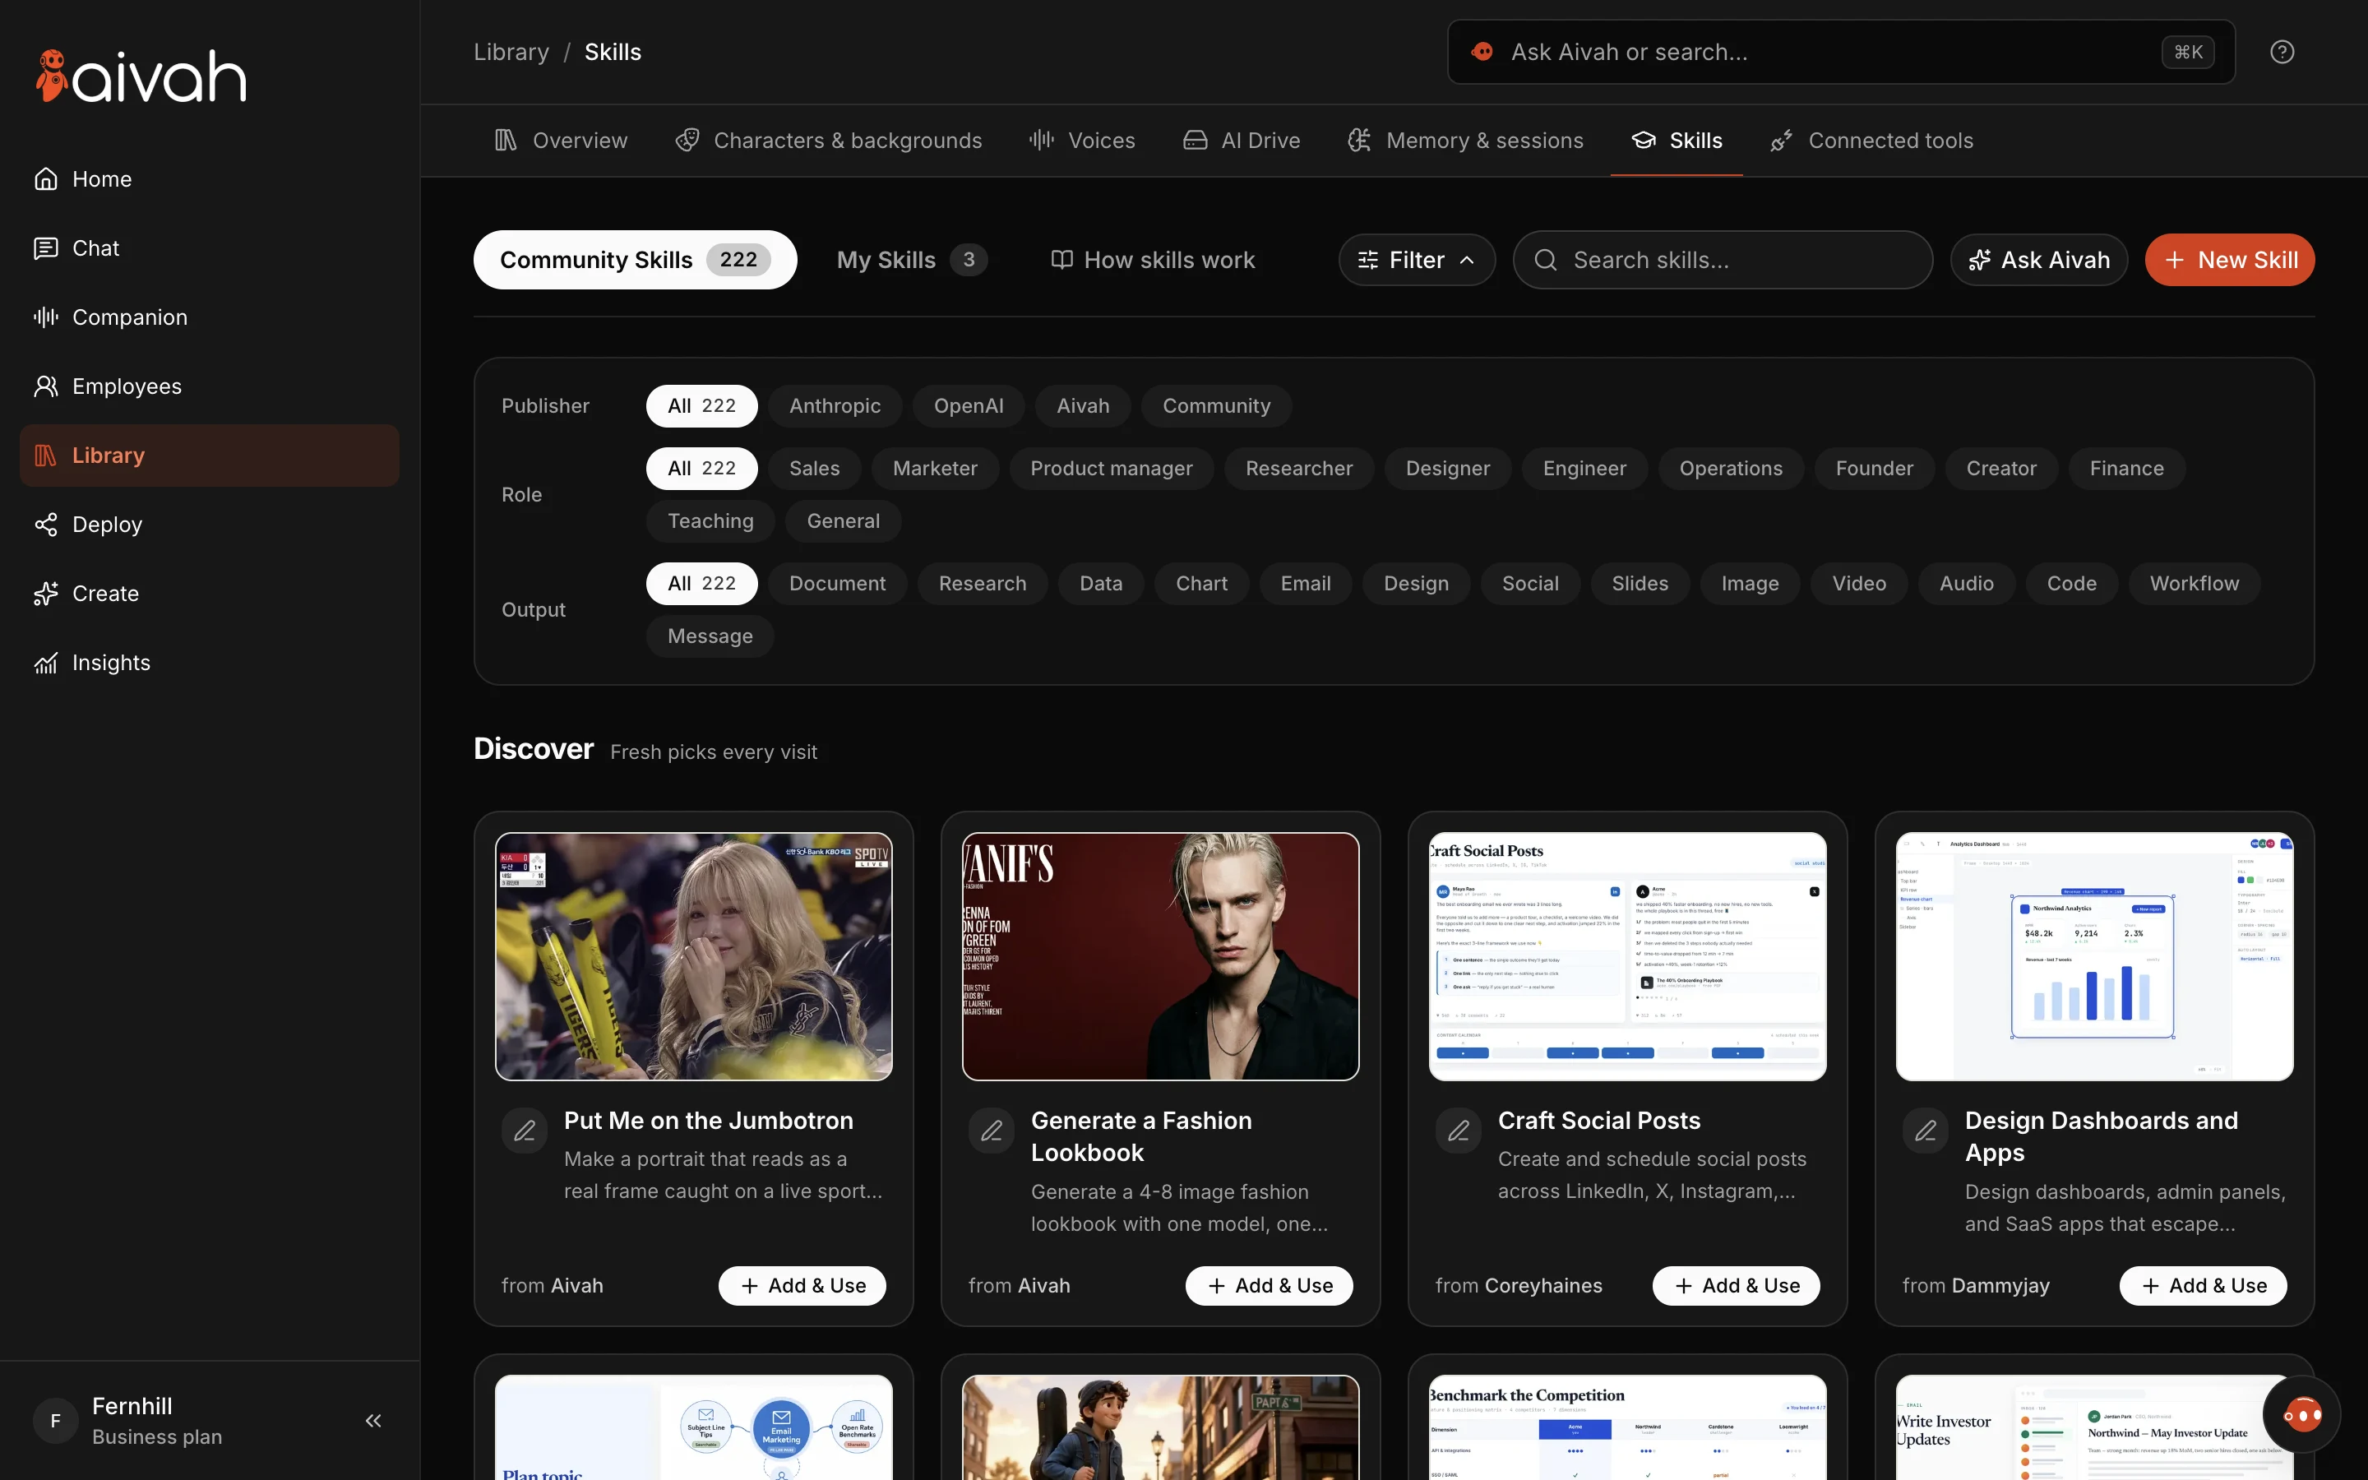Switch to the Characters & backgrounds tab
Screen dimensions: 2368x1480
tap(828, 141)
